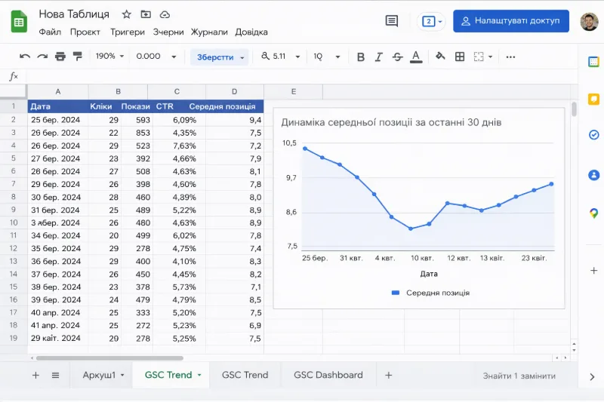
Task: Open the fill color bucket
Action: [440, 57]
